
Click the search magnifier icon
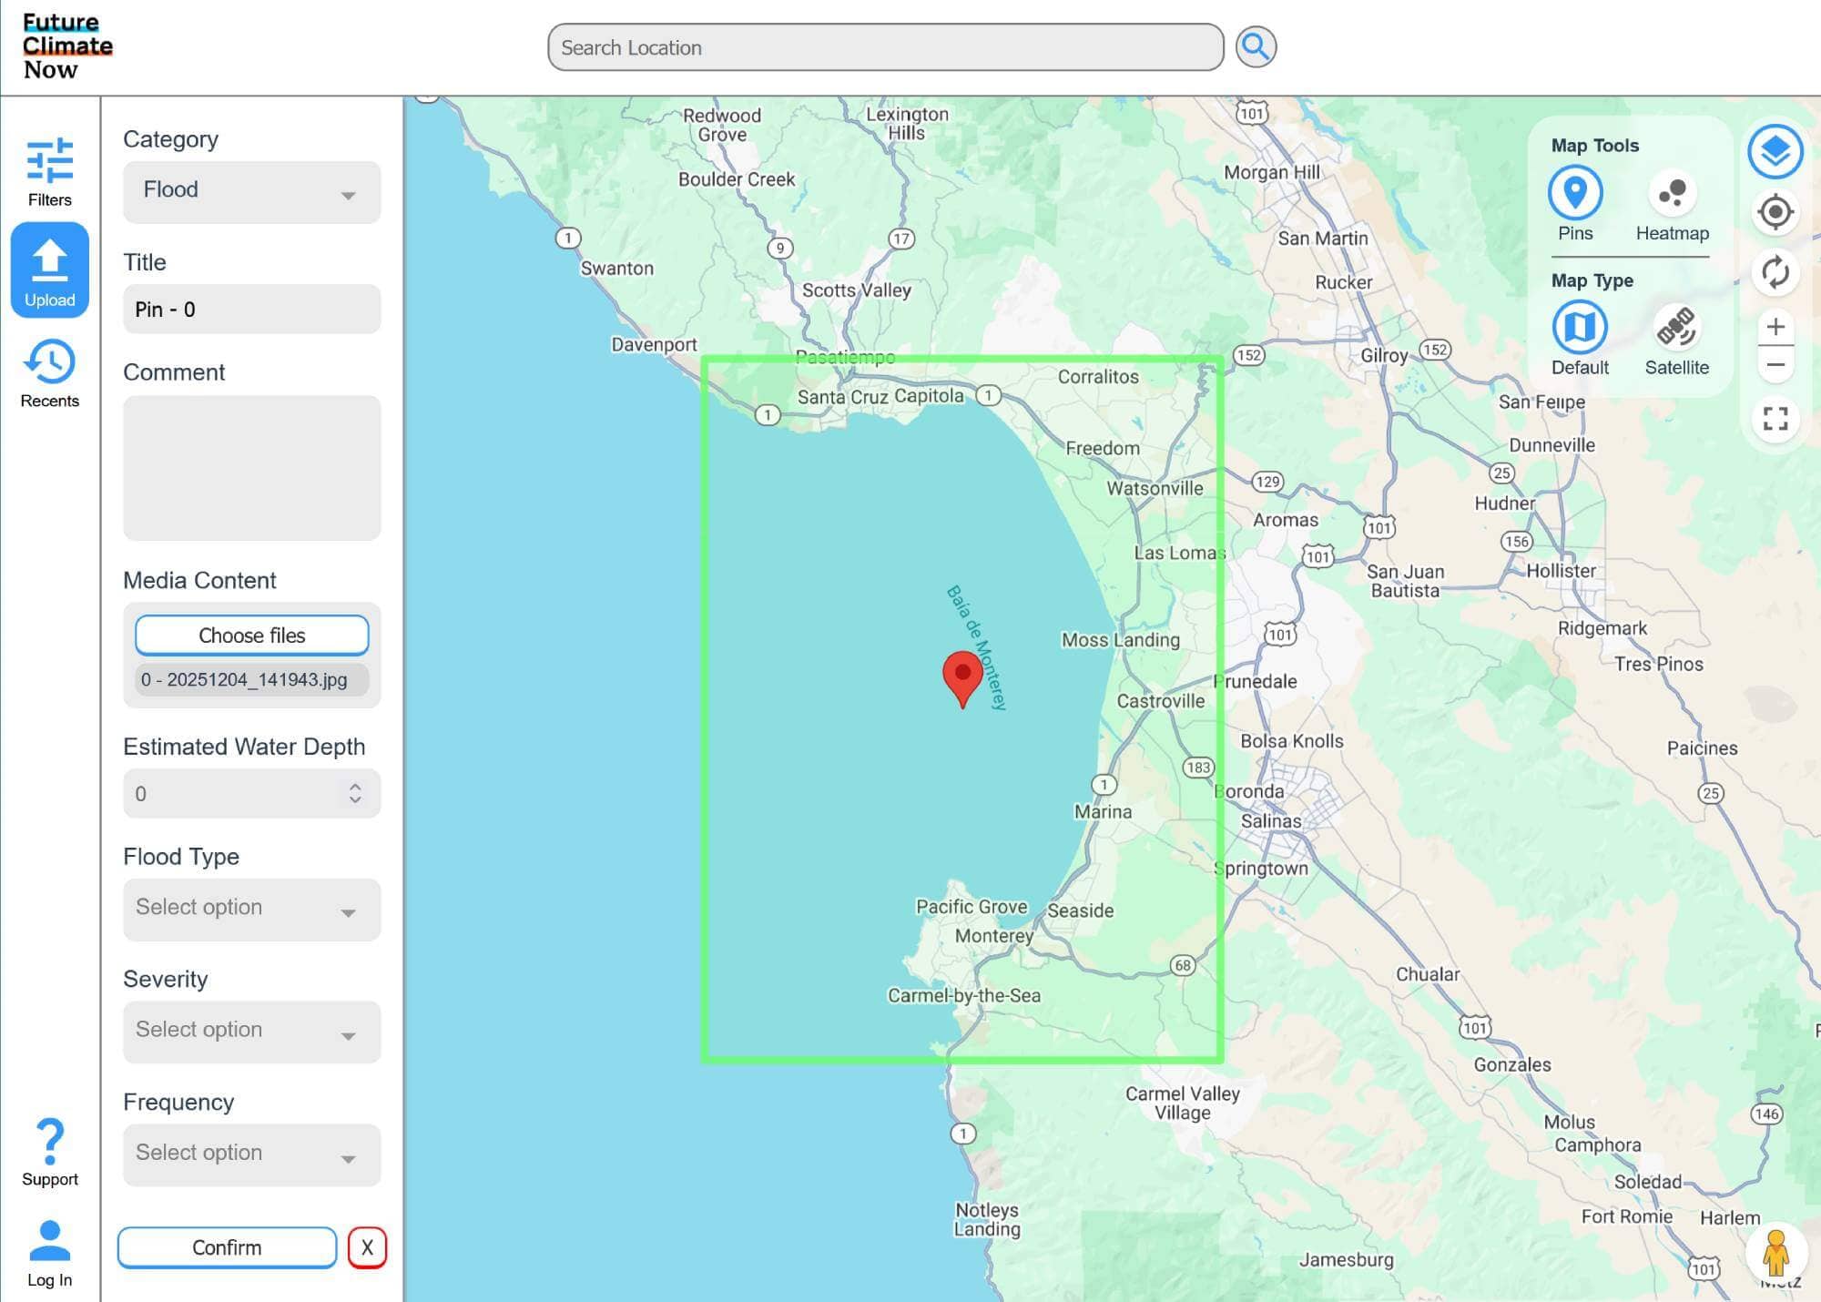(x=1256, y=47)
